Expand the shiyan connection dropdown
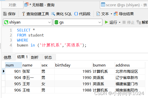The image size is (148, 98). coord(49,22)
